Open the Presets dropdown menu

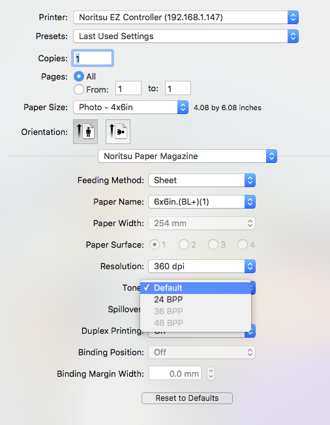186,37
